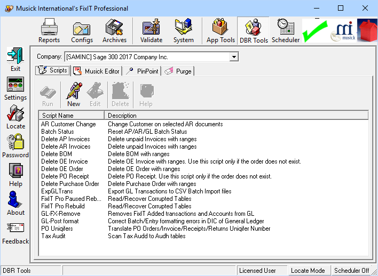Click the red house icon
This screenshot has height=276, width=378.
pyautogui.click(x=367, y=31)
